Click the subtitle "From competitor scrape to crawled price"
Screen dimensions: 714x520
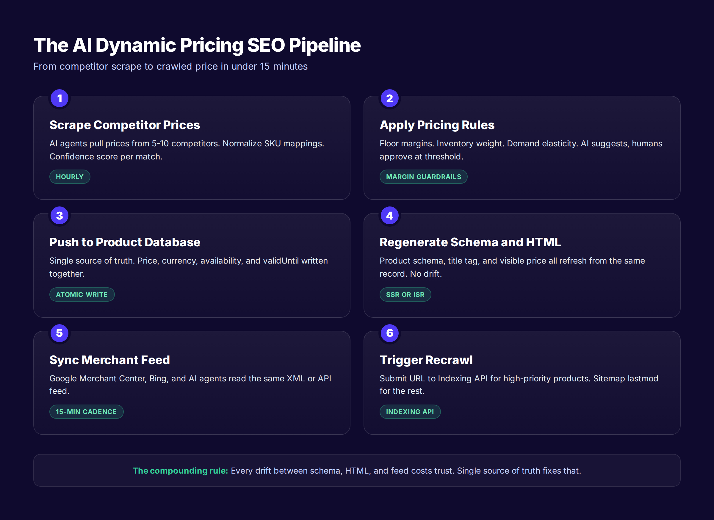170,66
